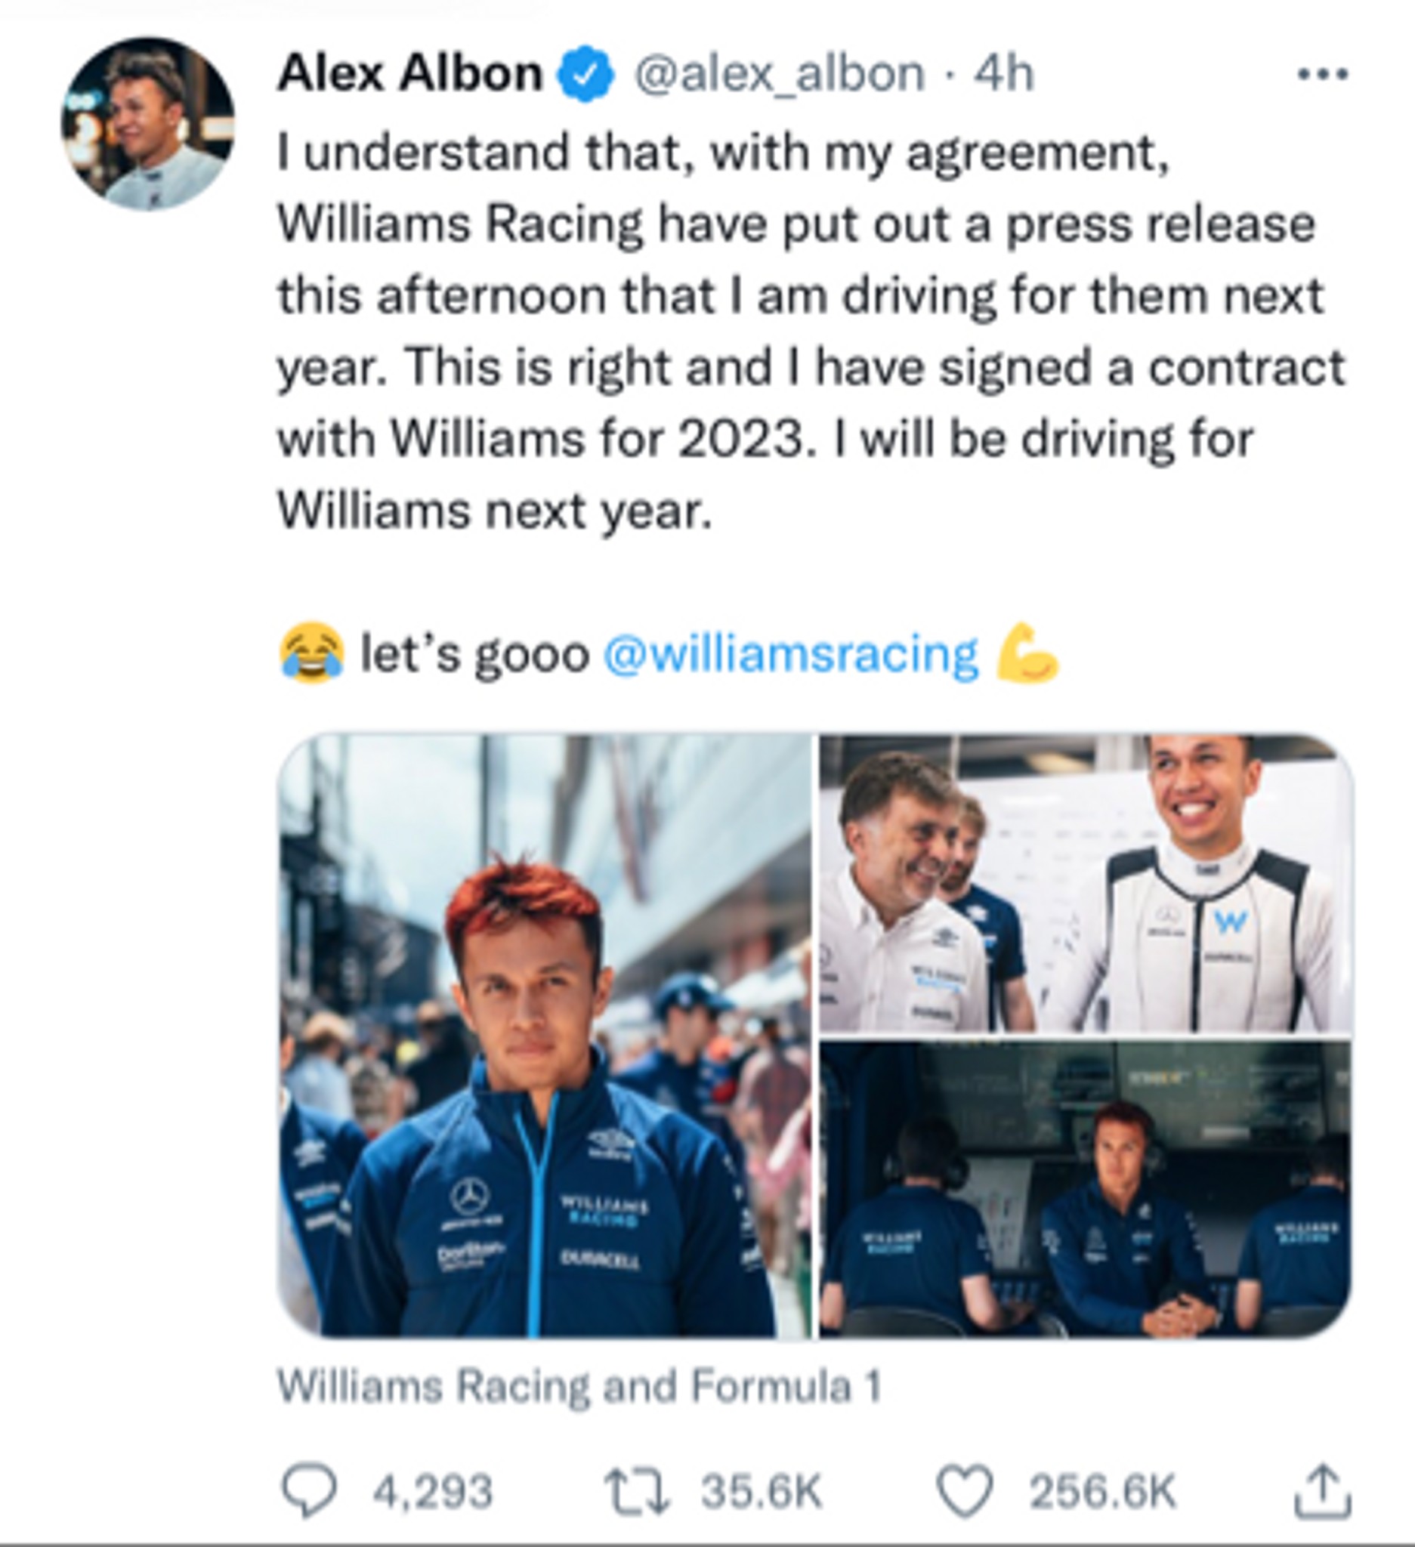Click the blue verified badge
Image resolution: width=1415 pixels, height=1547 pixels.
[x=586, y=74]
